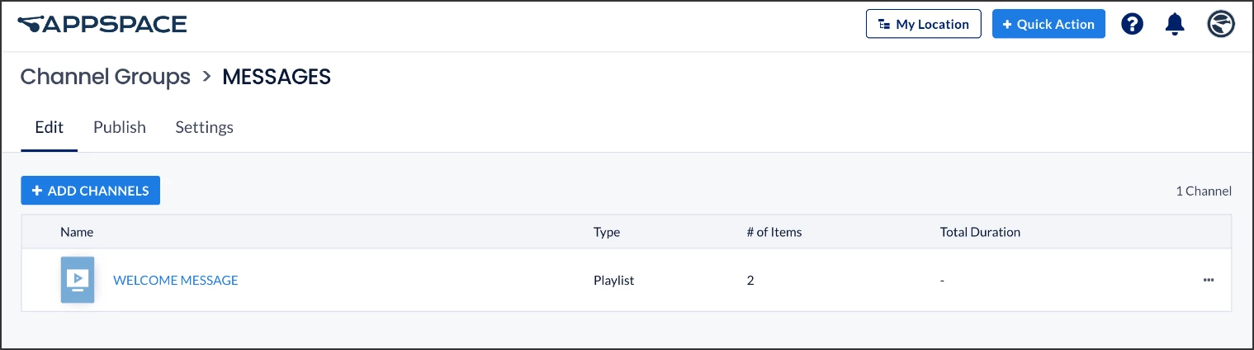Click the WELCOME MESSAGE playlist thumbnail icon
The image size is (1254, 350).
[x=78, y=280]
